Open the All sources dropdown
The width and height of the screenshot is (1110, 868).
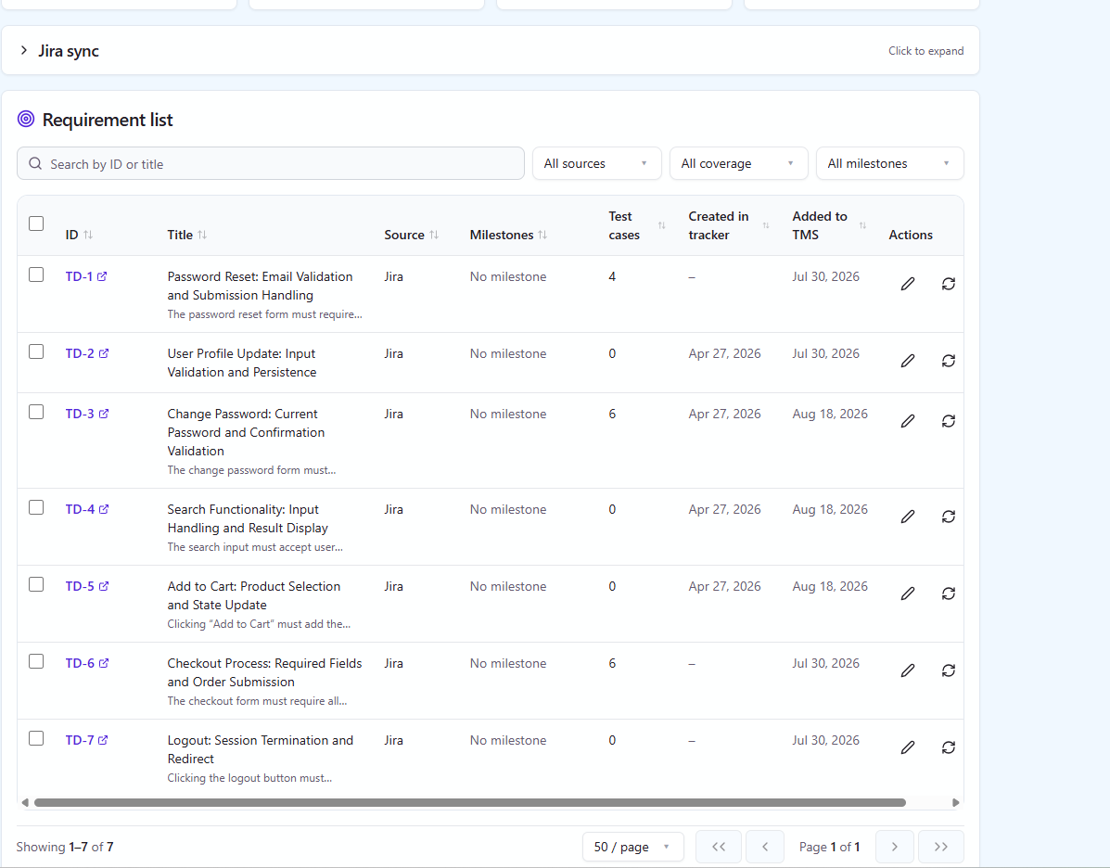(597, 163)
